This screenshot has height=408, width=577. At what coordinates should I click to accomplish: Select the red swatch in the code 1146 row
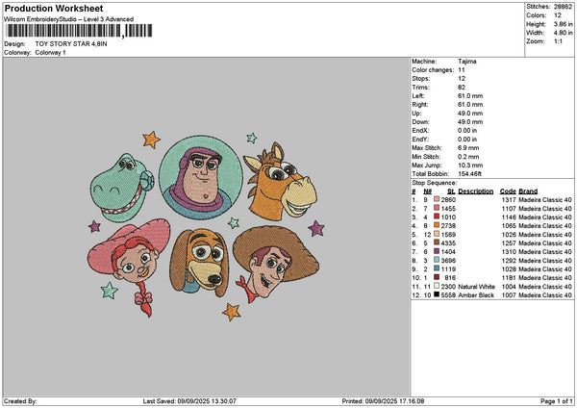coord(437,217)
